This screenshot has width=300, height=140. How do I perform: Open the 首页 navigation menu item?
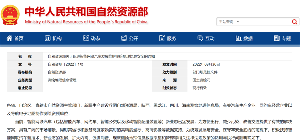click(x=15, y=38)
